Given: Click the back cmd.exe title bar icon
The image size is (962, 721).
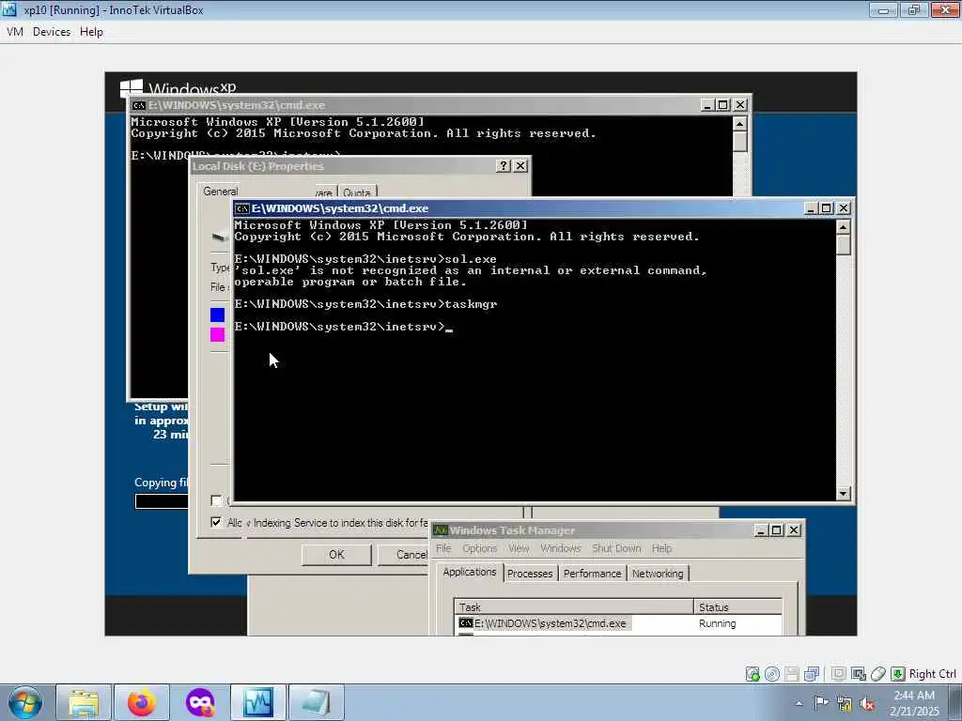Looking at the screenshot, I should 139,105.
